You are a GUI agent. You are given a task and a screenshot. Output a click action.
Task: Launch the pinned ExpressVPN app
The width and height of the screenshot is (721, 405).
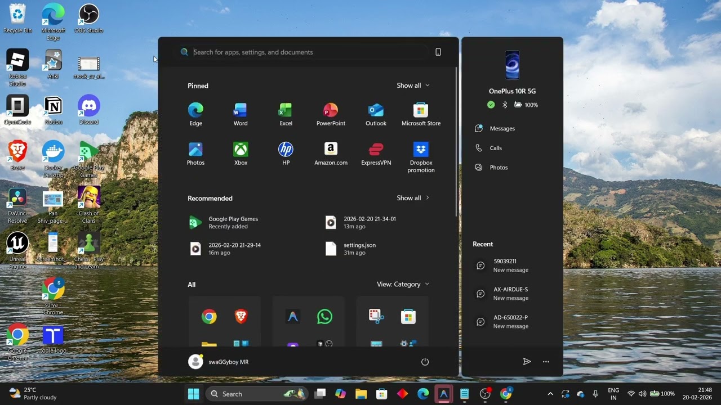(376, 154)
